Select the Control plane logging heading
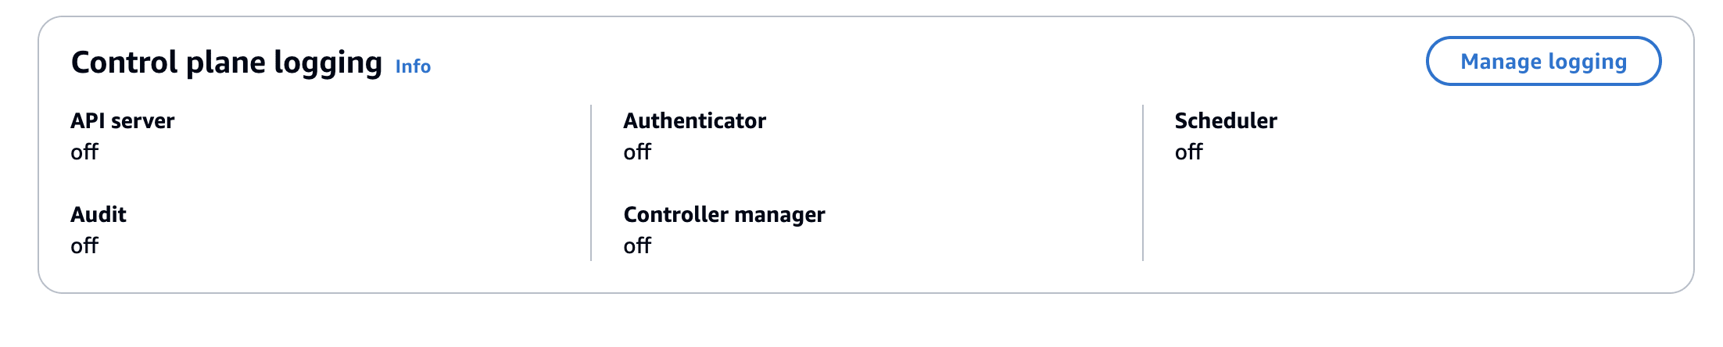 [226, 63]
